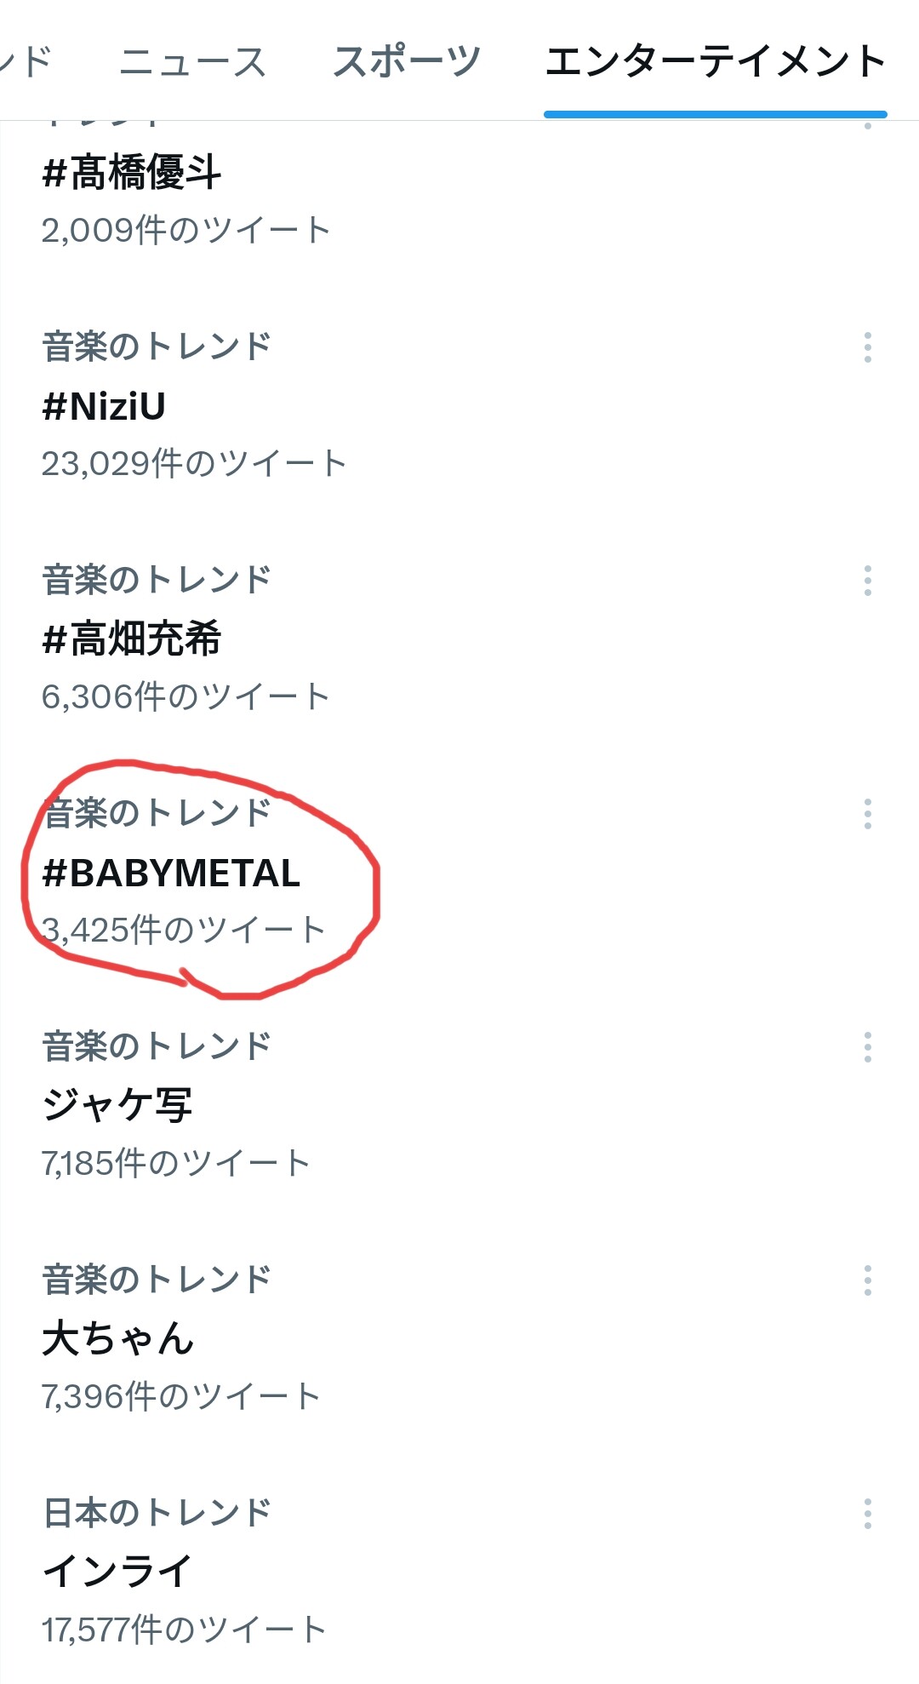Open the インライ trending topic

click(x=117, y=1572)
